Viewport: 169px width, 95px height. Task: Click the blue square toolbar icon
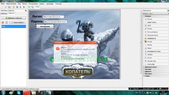tap(17, 7)
